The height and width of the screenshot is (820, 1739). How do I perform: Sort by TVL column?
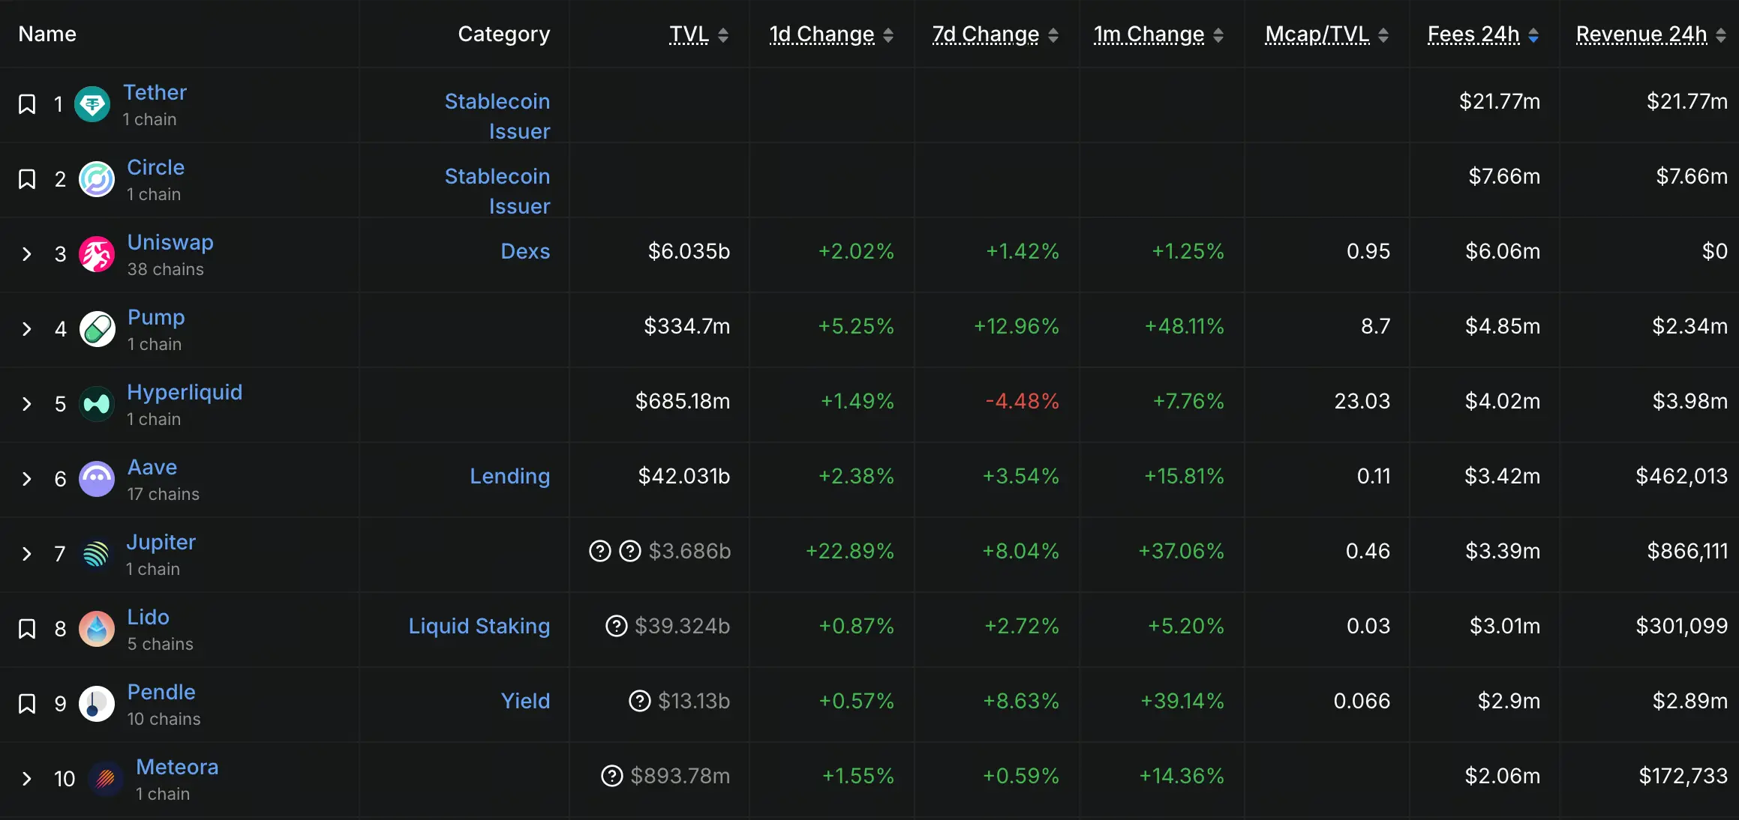coord(699,34)
